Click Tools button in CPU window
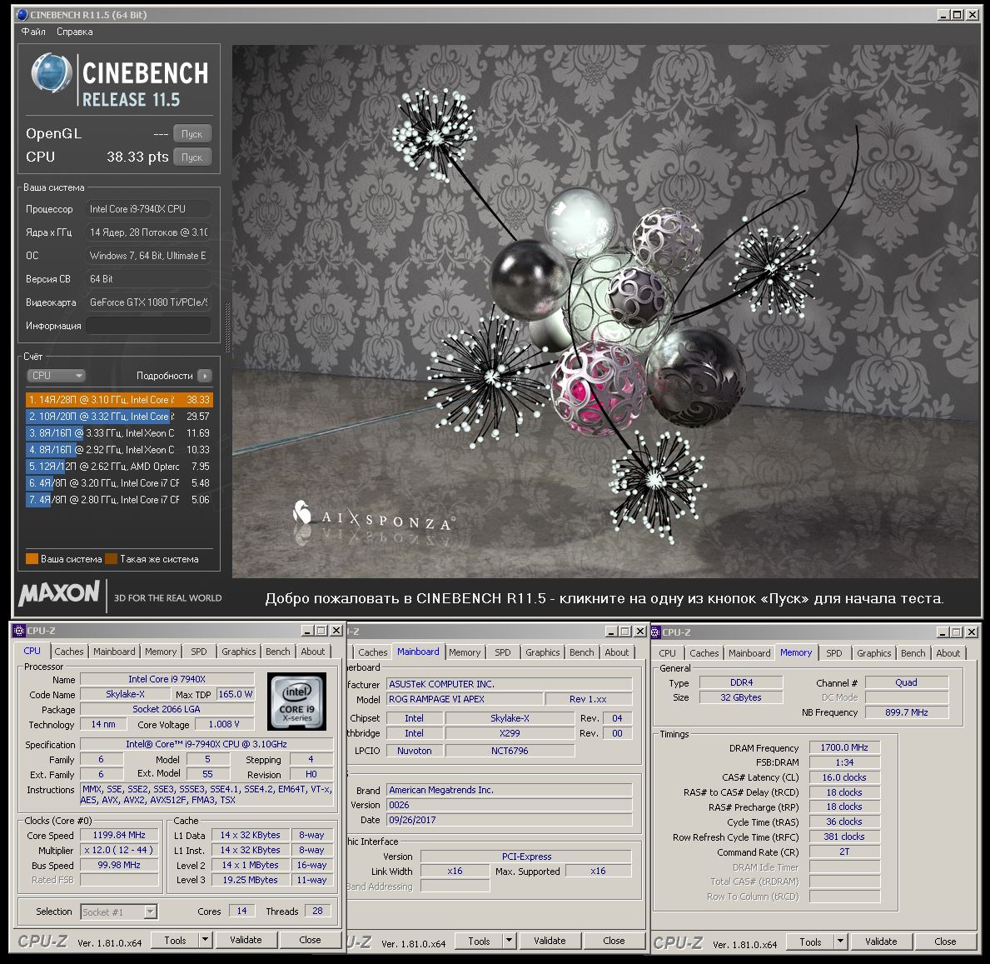This screenshot has width=990, height=964. pyautogui.click(x=175, y=940)
